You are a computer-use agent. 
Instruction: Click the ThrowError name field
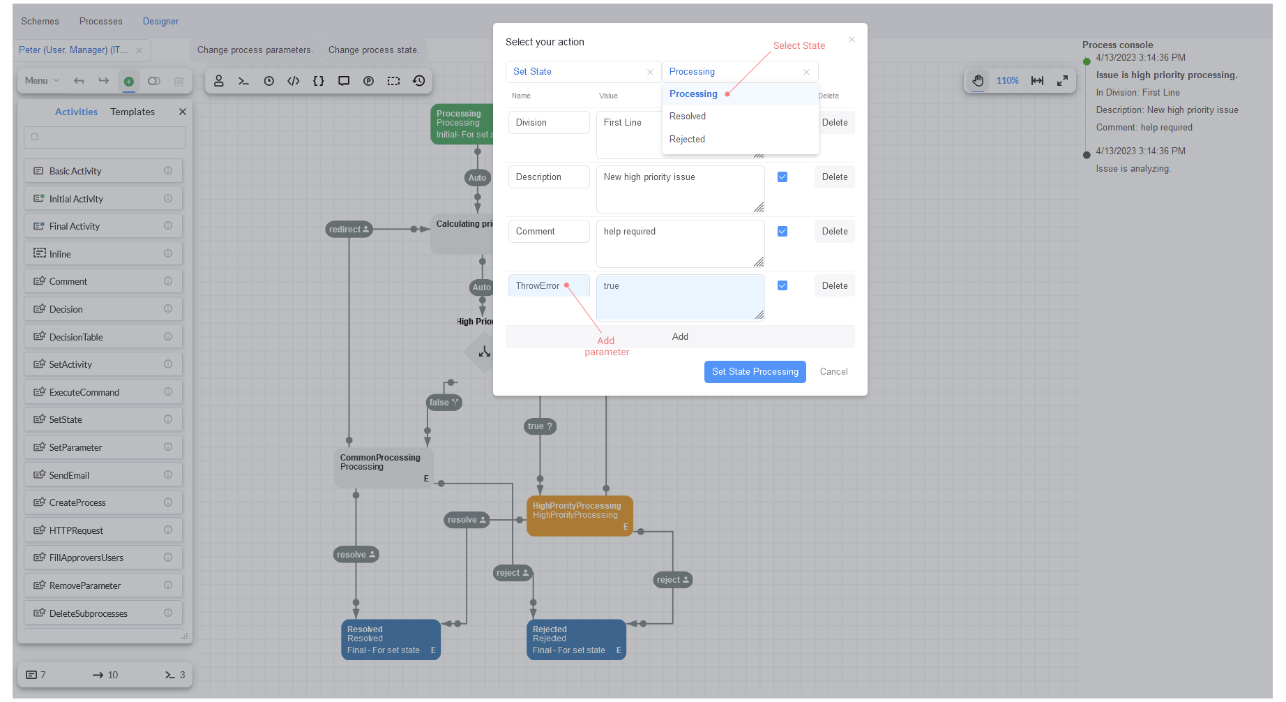(x=549, y=286)
